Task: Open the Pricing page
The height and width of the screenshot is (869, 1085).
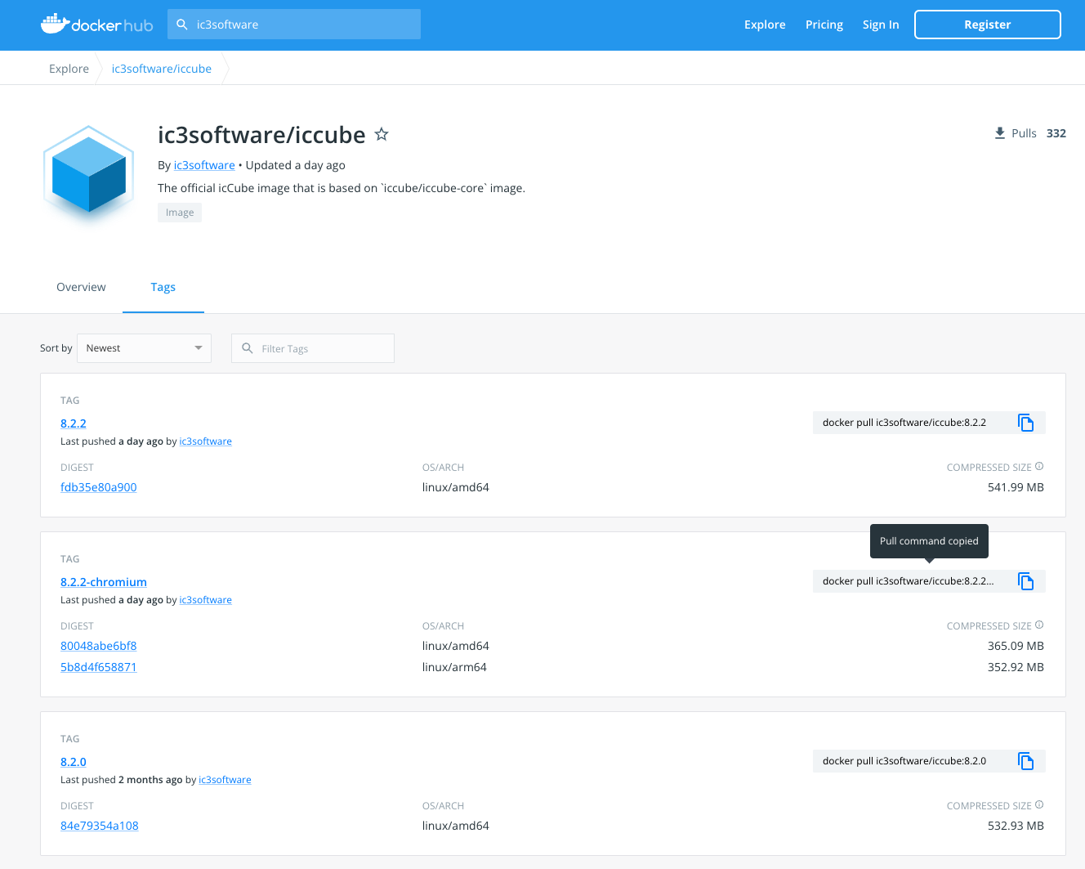Action: 824,25
